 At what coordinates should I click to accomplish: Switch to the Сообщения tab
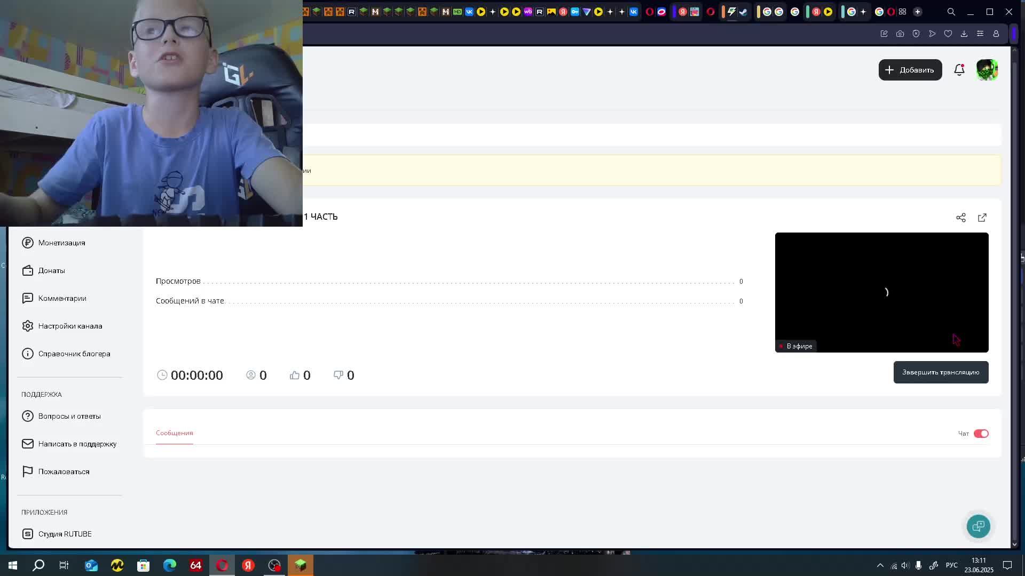tap(175, 433)
